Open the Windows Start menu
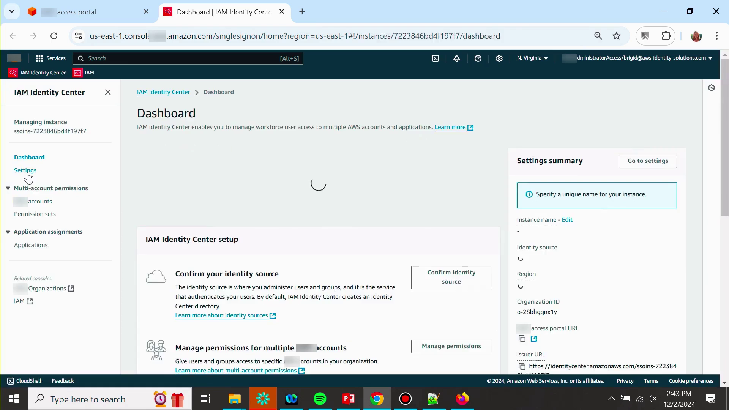 tap(14, 399)
